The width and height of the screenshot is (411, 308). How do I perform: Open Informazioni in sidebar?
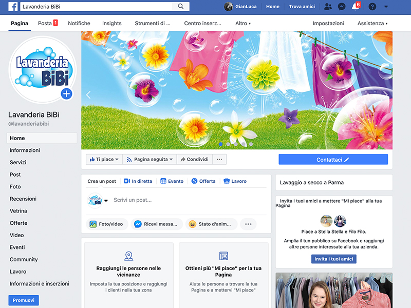tap(25, 150)
